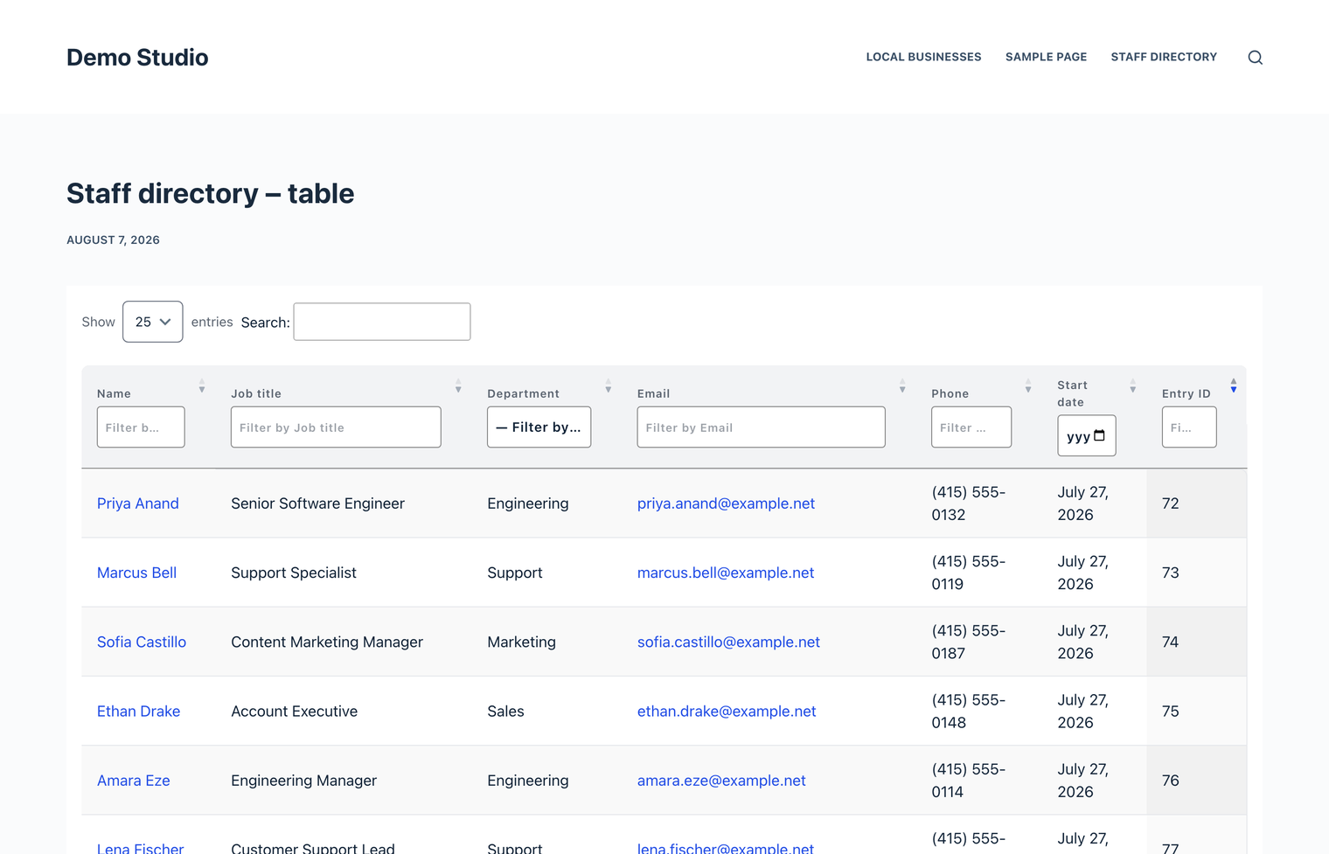Sort table by Email column arrows

[902, 385]
